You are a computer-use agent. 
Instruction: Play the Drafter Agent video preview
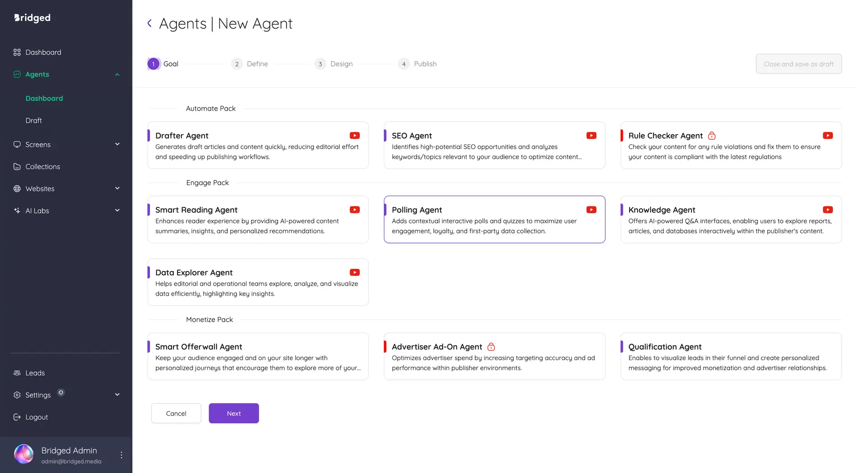[x=354, y=135]
